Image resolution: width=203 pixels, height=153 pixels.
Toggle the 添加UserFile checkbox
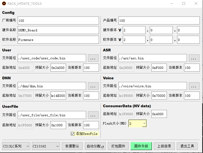tap(72, 134)
